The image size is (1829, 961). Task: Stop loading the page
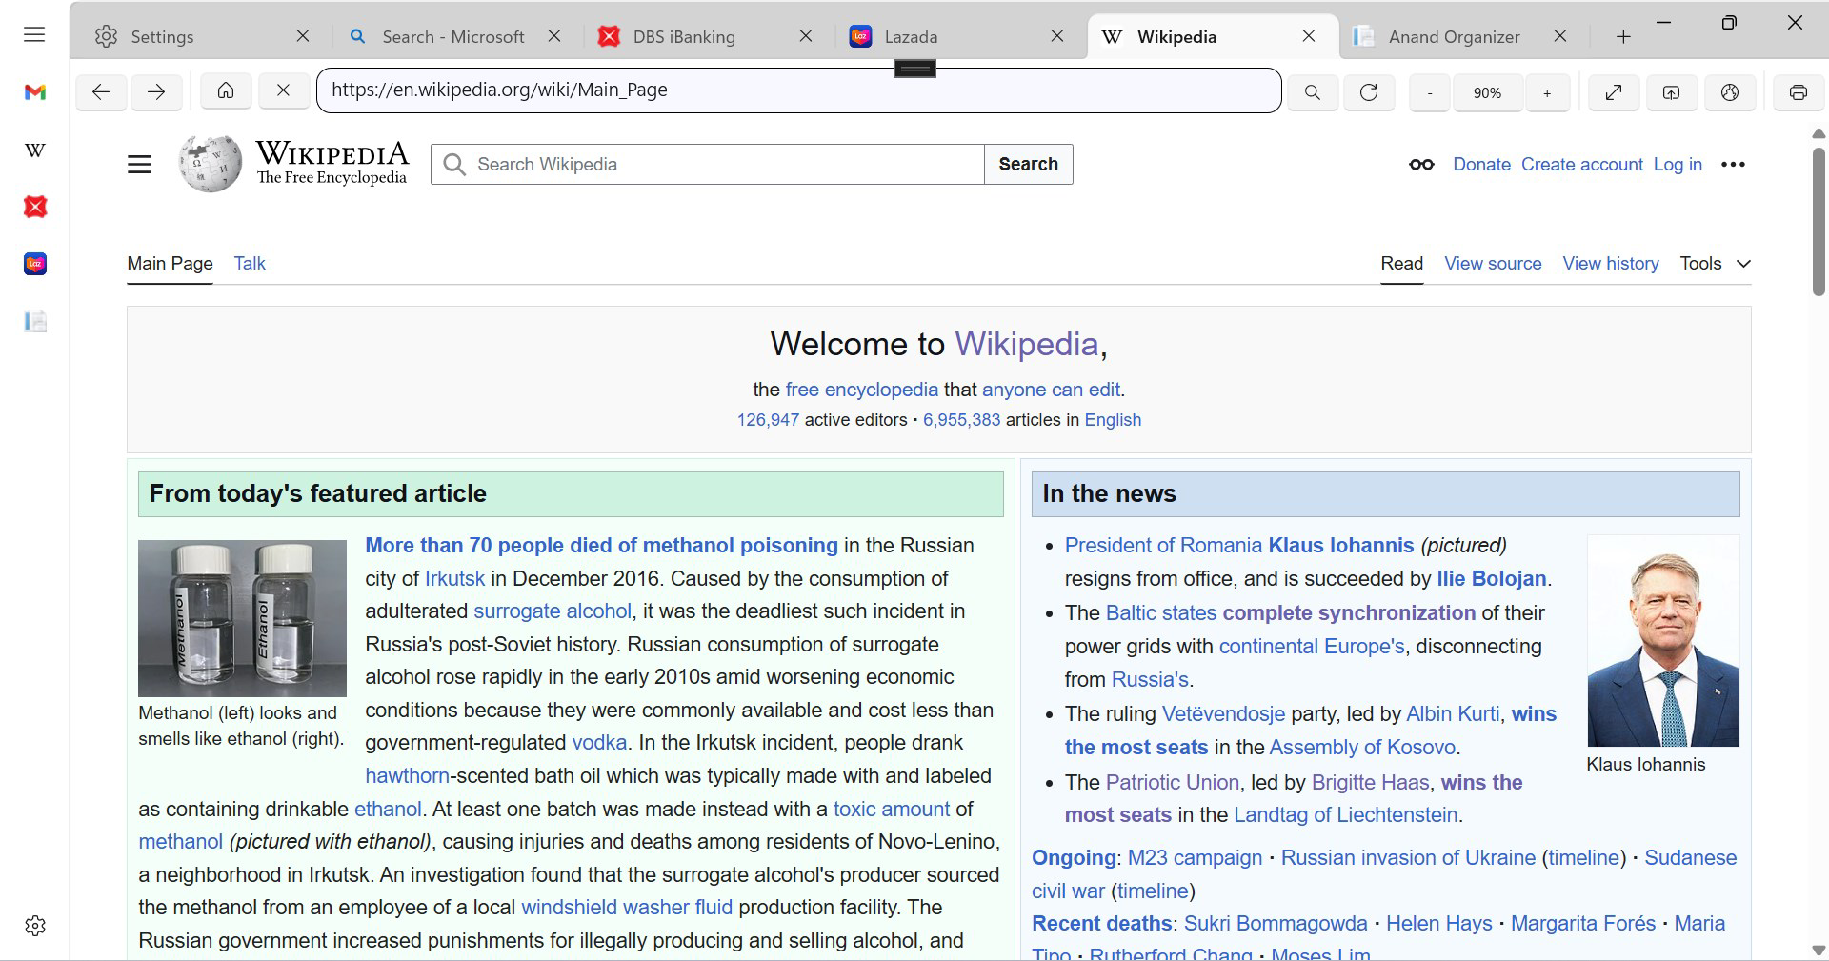pos(283,91)
